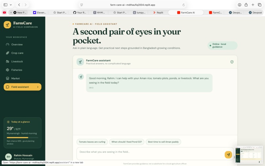Switch to the 'FarmC...' tab
The height and width of the screenshot is (166, 265).
(216, 13)
